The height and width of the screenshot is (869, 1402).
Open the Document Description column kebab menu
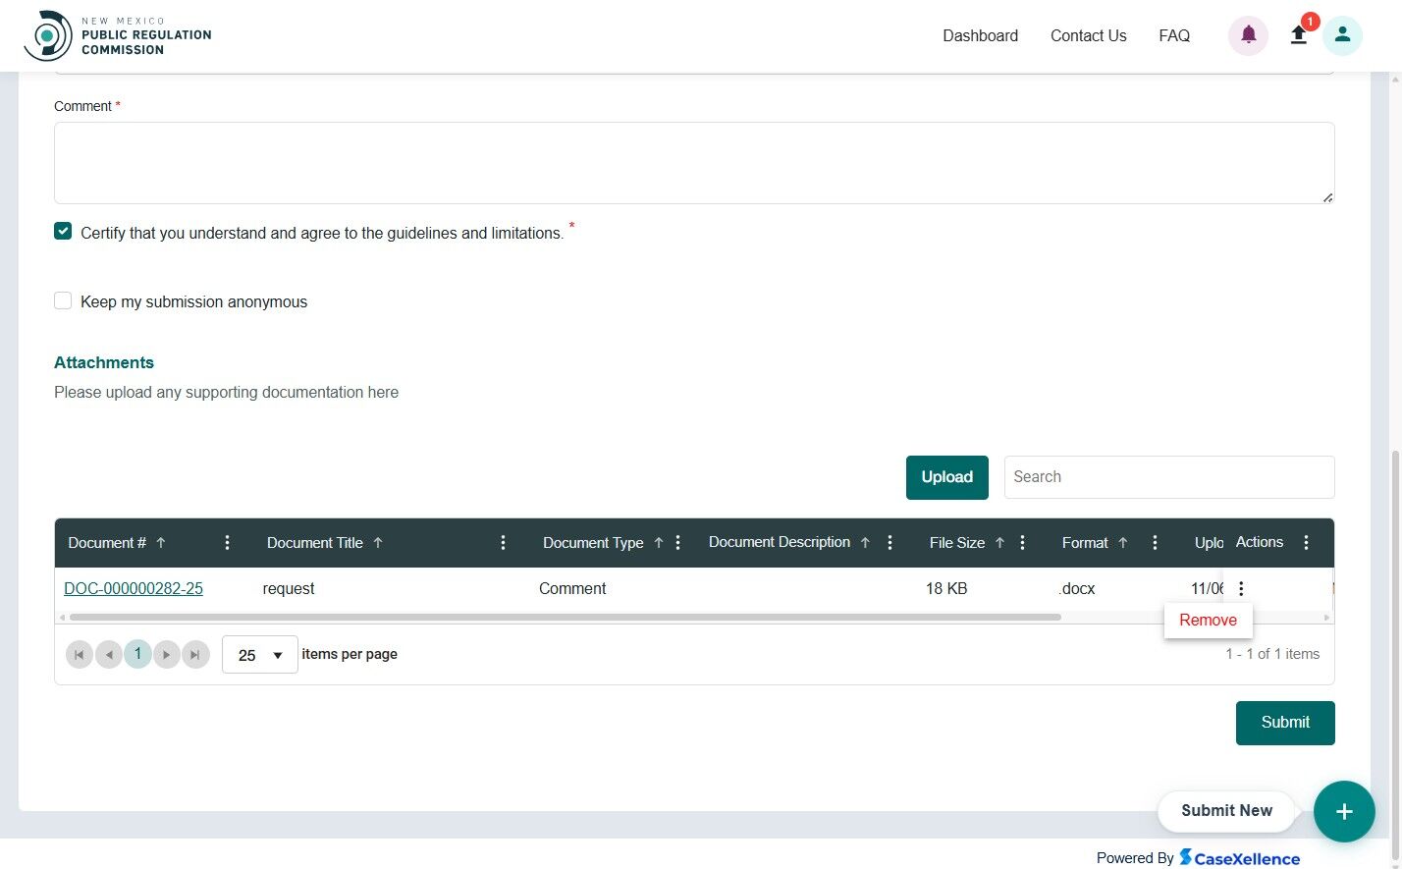coord(889,542)
